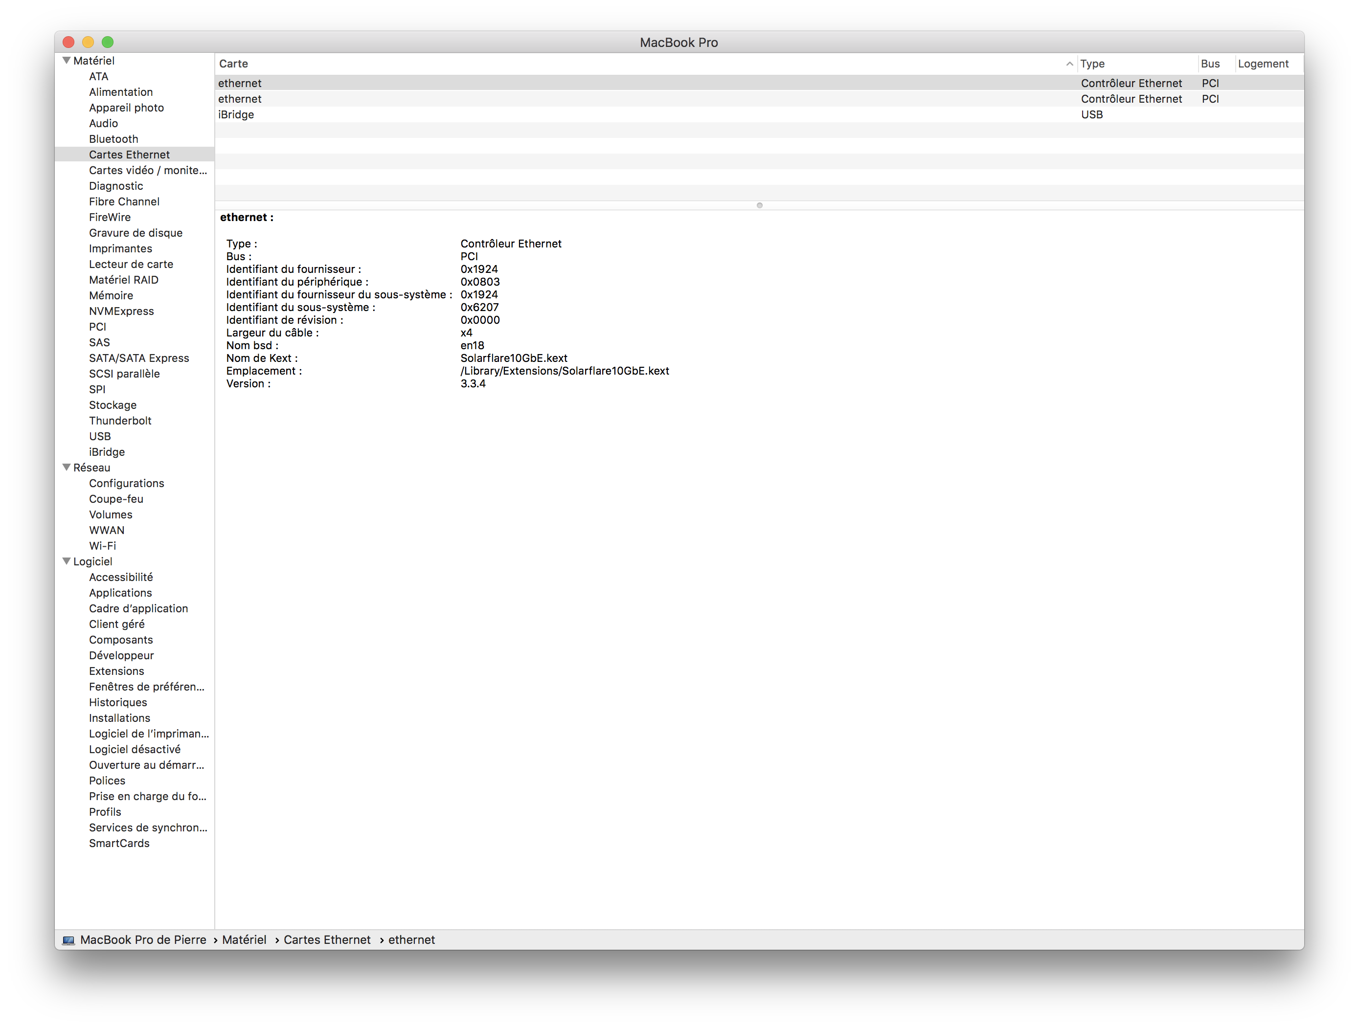Open Composants software entry

[120, 640]
